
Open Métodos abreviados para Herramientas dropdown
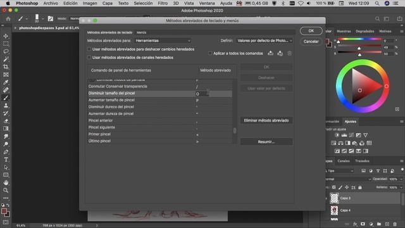163,41
